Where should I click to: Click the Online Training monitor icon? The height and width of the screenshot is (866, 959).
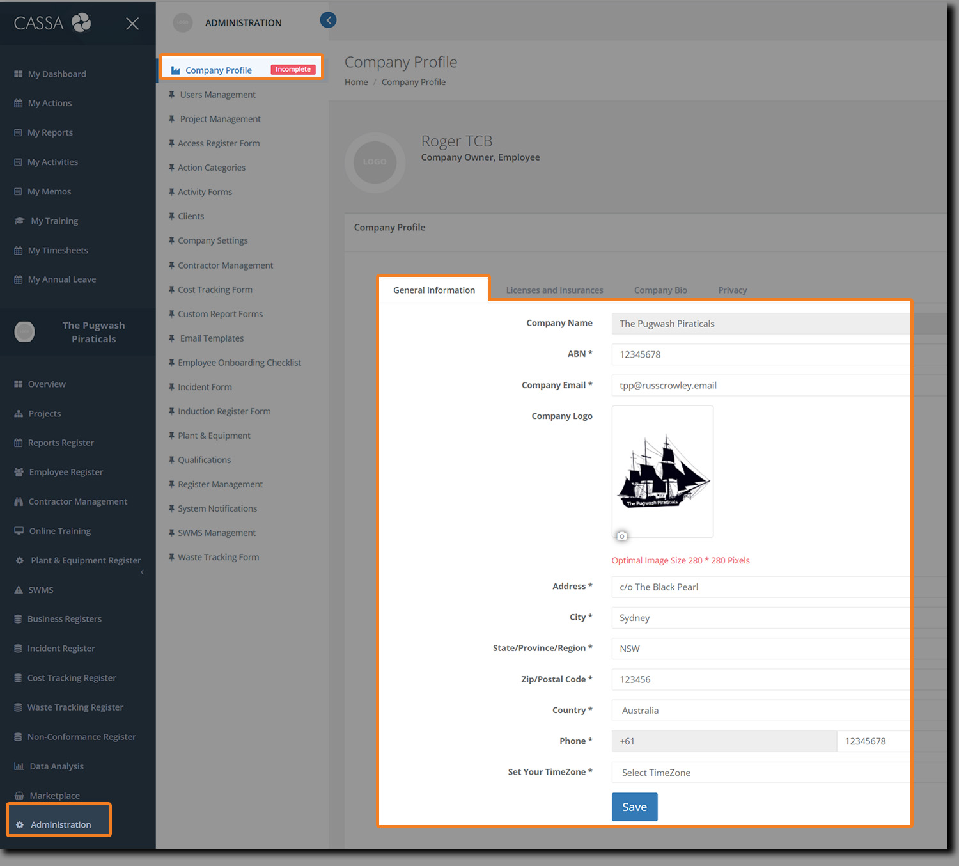coord(19,531)
